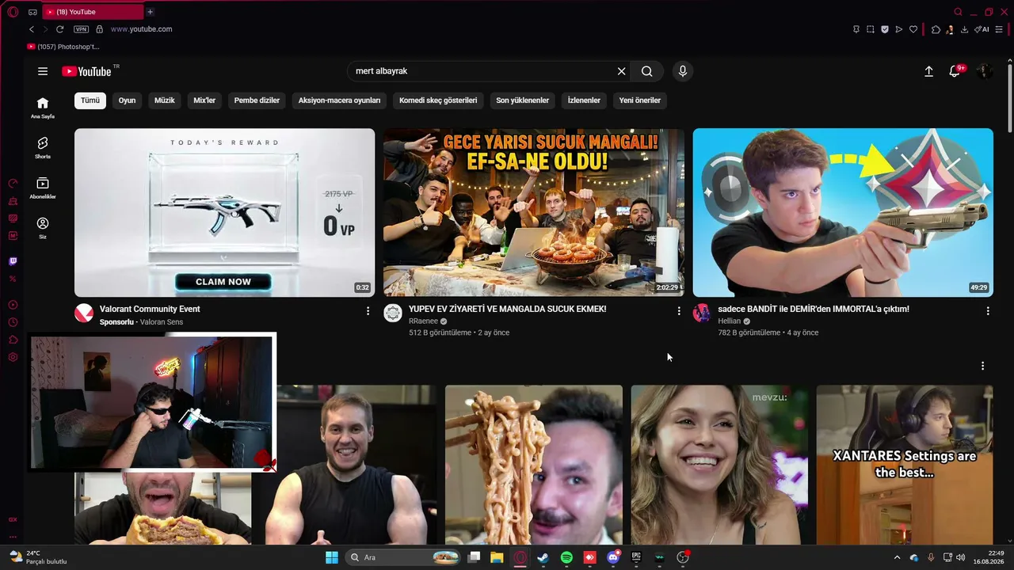Viewport: 1014px width, 570px height.
Task: Open the Opera menu logo
Action: (13, 12)
